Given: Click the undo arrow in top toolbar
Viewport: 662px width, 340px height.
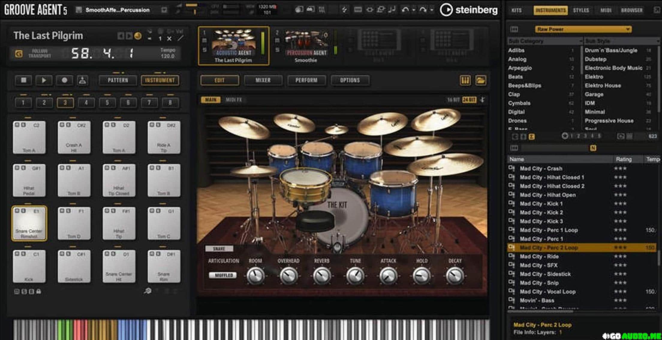Looking at the screenshot, I should pyautogui.click(x=405, y=10).
